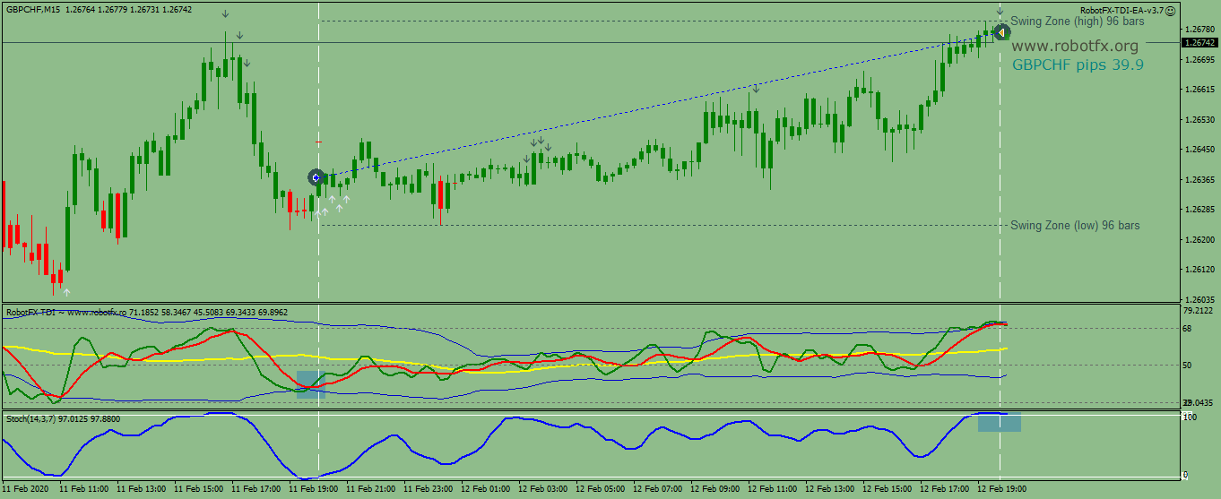Click the down arrow above the 11 Feb 17:00 peak
Viewport: 1221px width, 499px height.
tap(225, 13)
